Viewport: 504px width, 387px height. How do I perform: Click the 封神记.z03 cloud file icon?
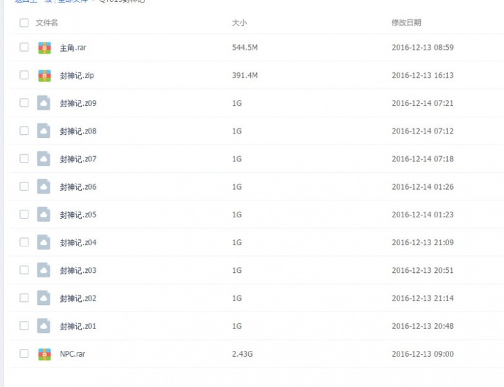tap(44, 270)
